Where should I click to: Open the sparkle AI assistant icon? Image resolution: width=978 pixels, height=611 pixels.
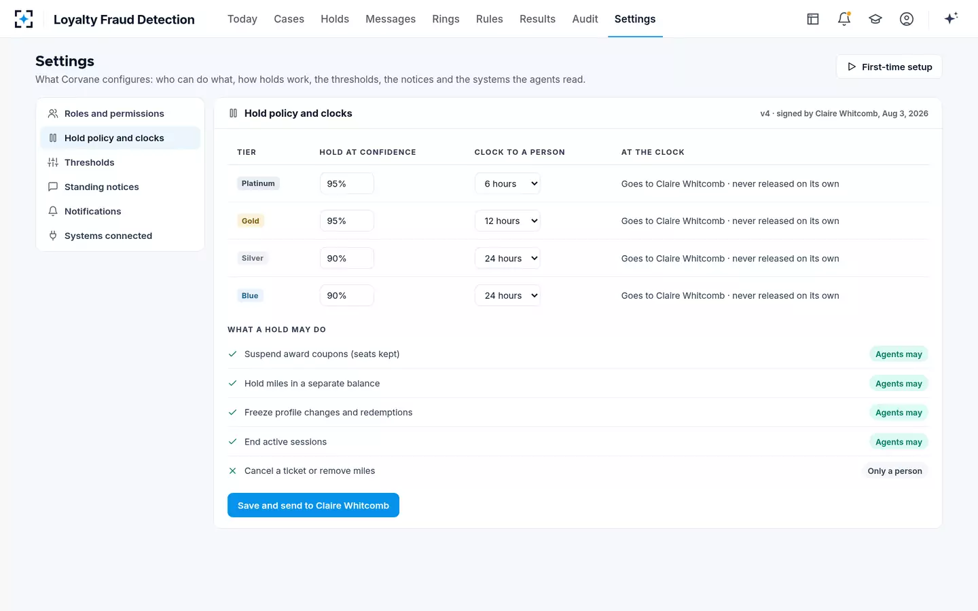951,18
